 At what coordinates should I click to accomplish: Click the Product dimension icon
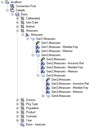22,112
